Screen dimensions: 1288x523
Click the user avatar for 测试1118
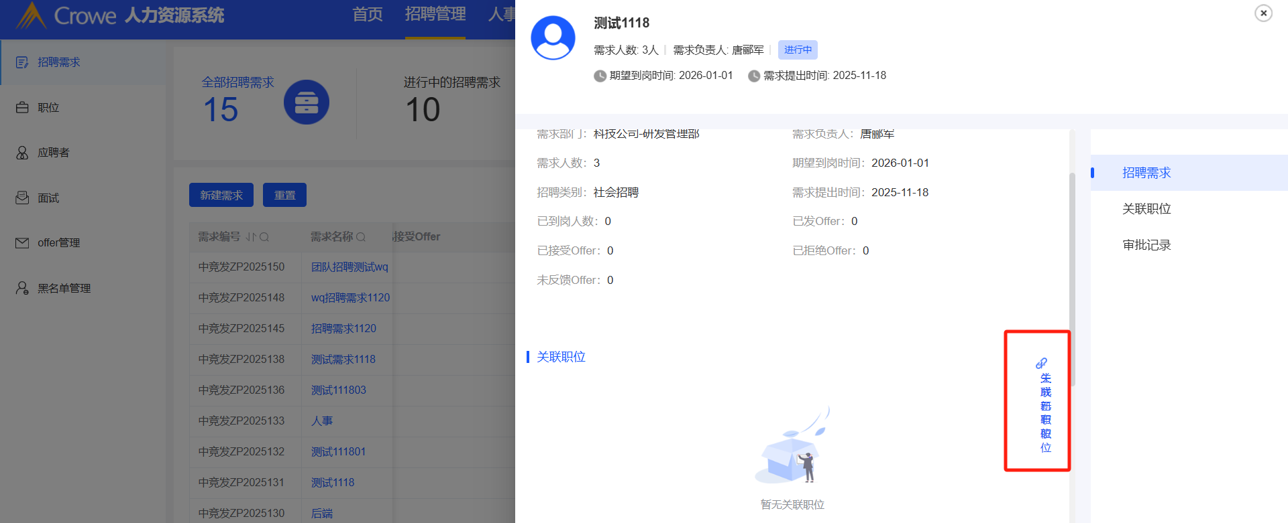coord(553,38)
